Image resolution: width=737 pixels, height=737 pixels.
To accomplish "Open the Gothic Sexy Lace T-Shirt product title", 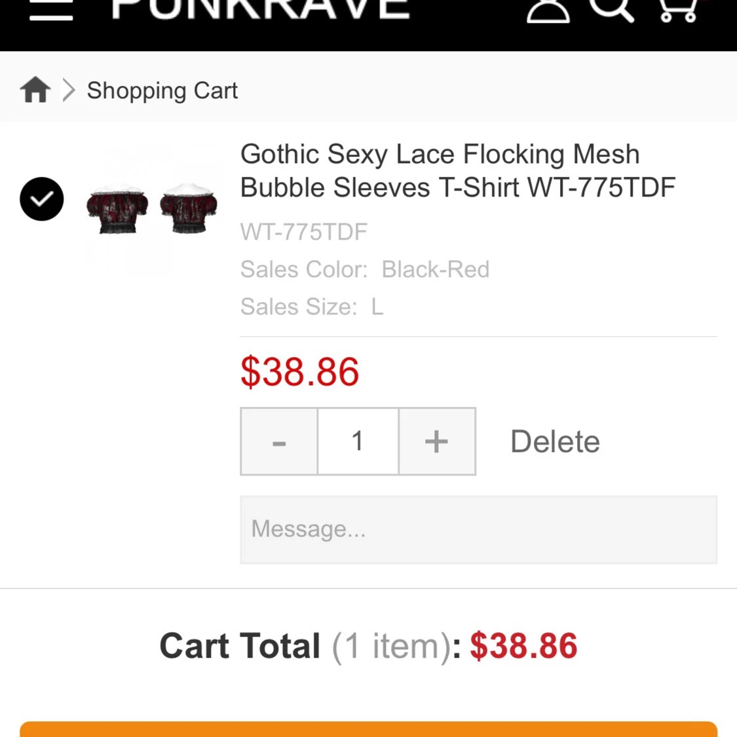I will 457,170.
